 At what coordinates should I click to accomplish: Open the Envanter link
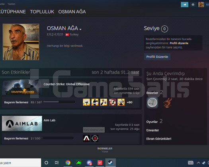tap(152, 130)
